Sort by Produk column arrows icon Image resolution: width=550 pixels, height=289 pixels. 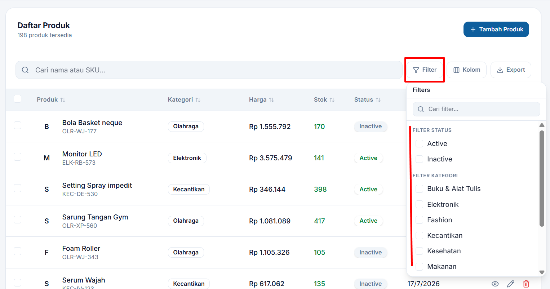(63, 100)
